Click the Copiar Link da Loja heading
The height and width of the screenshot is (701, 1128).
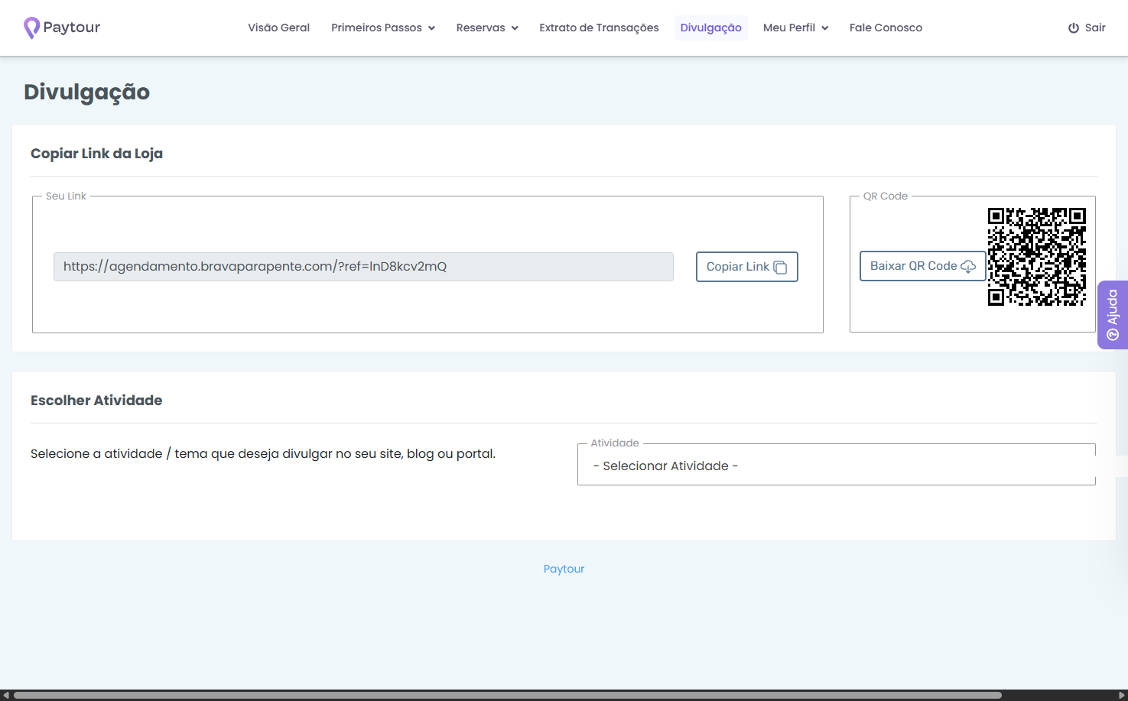[x=96, y=154]
